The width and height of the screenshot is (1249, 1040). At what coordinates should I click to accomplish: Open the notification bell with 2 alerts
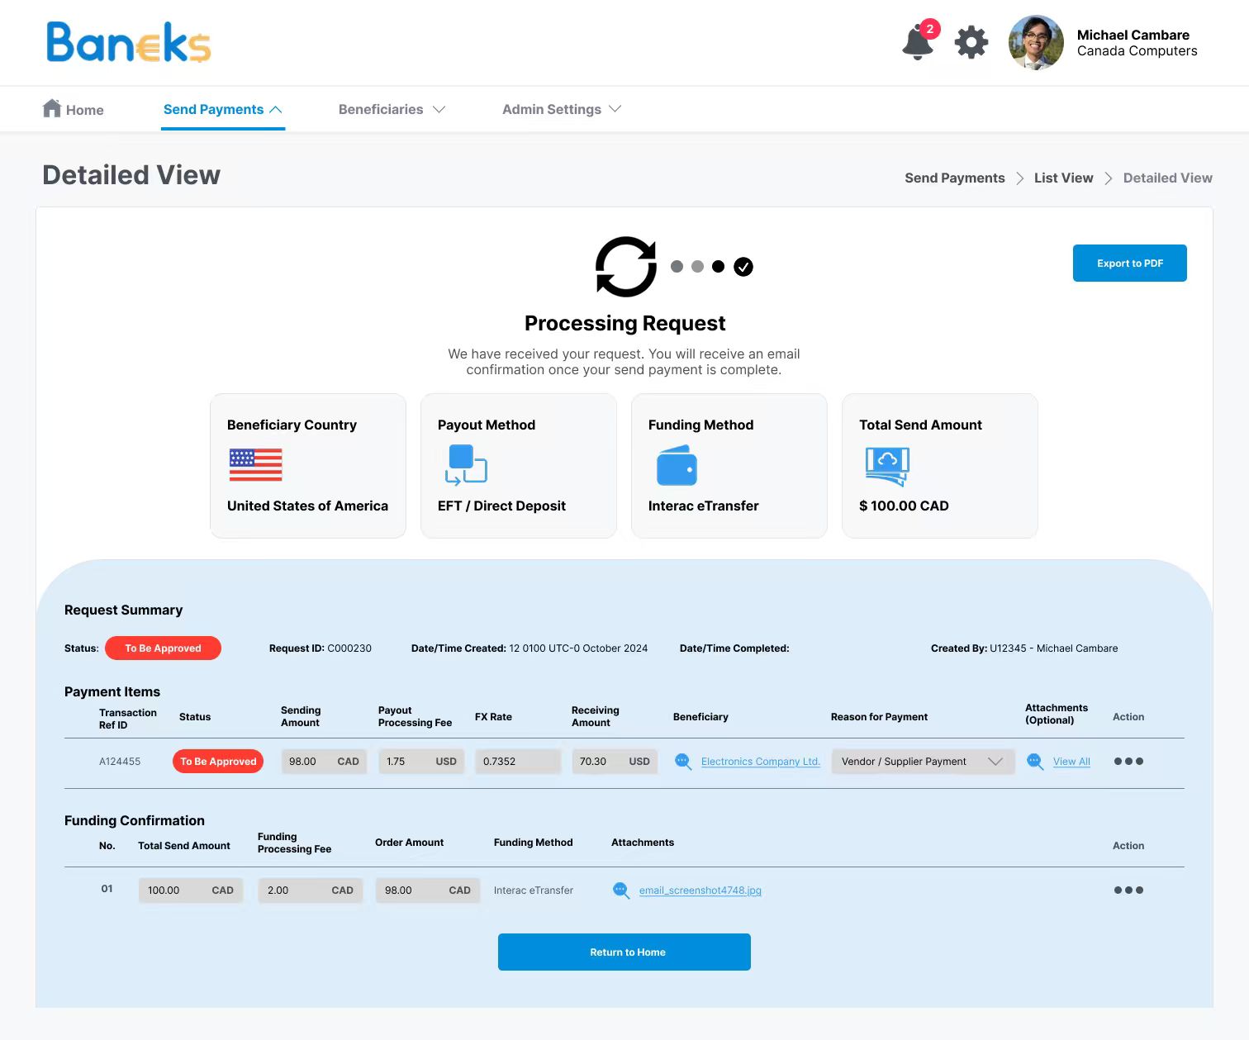pos(917,42)
